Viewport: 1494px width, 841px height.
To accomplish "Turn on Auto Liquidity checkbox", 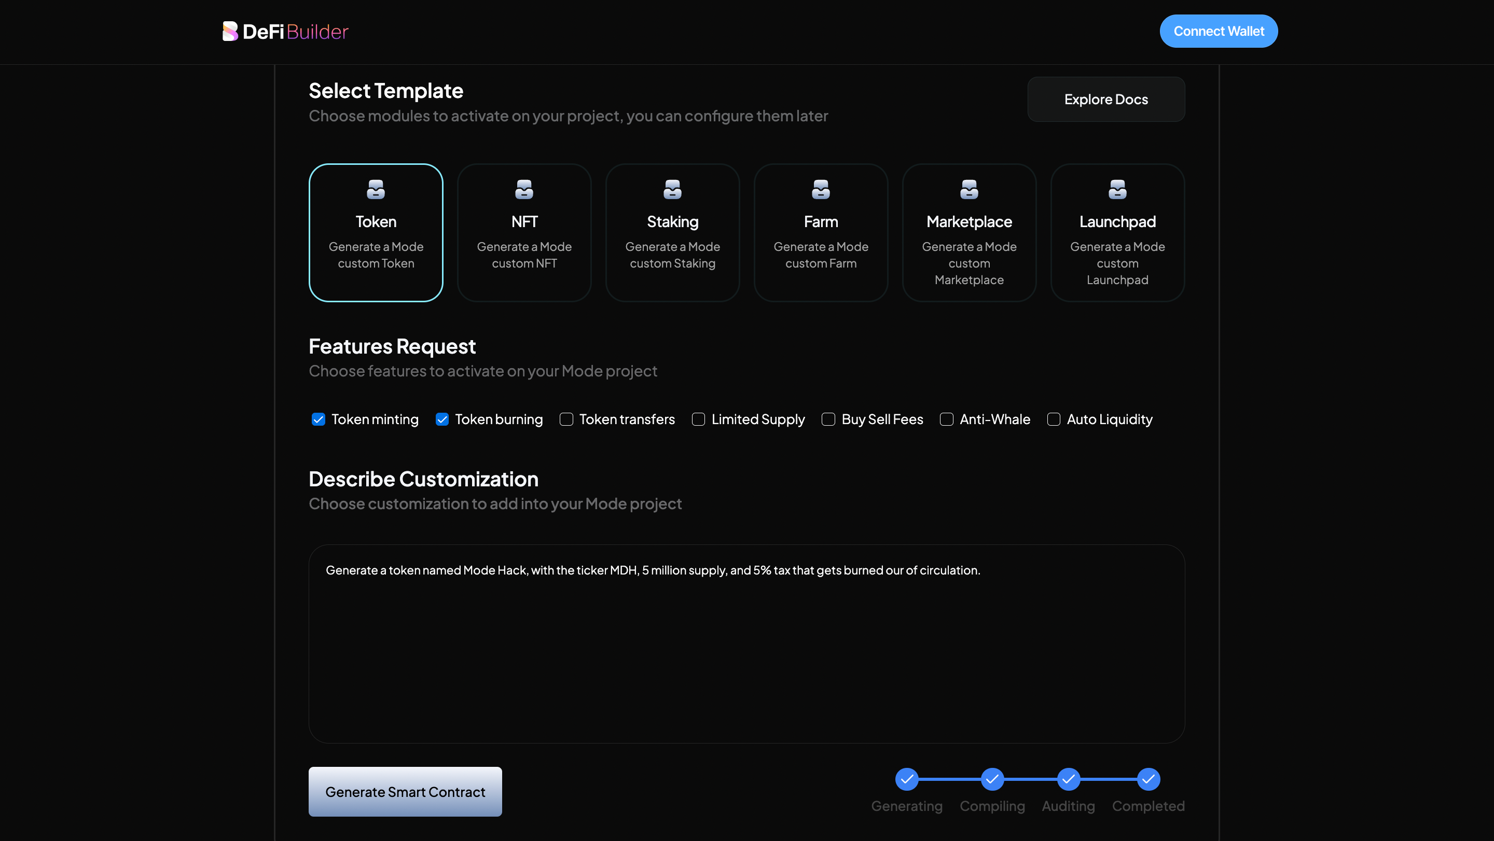I will pos(1053,419).
